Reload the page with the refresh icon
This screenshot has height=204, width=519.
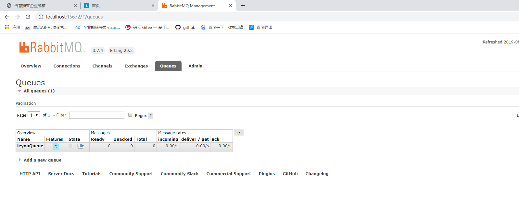click(x=28, y=17)
